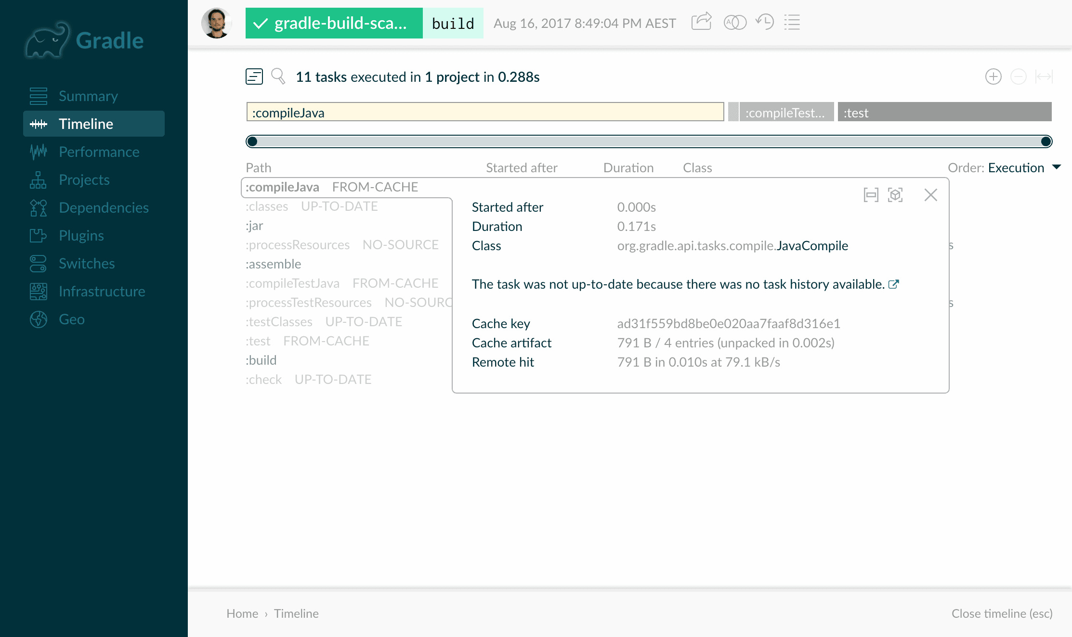Click the Performance waveform icon
Image resolution: width=1072 pixels, height=637 pixels.
(39, 152)
